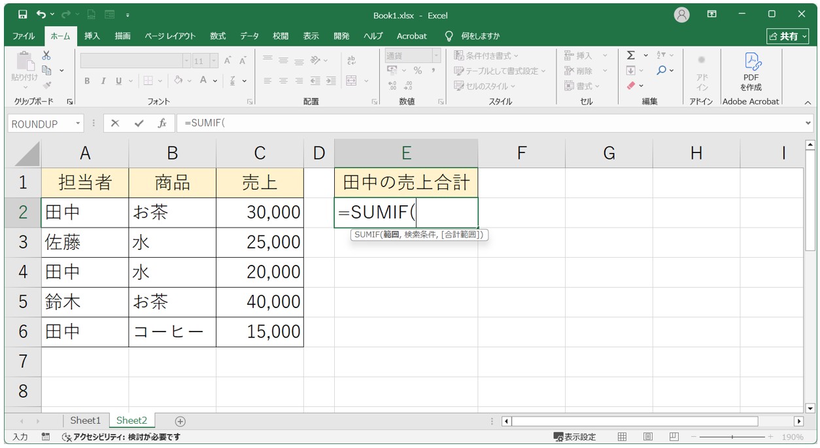Switch to Normal view in status bar

pyautogui.click(x=623, y=437)
